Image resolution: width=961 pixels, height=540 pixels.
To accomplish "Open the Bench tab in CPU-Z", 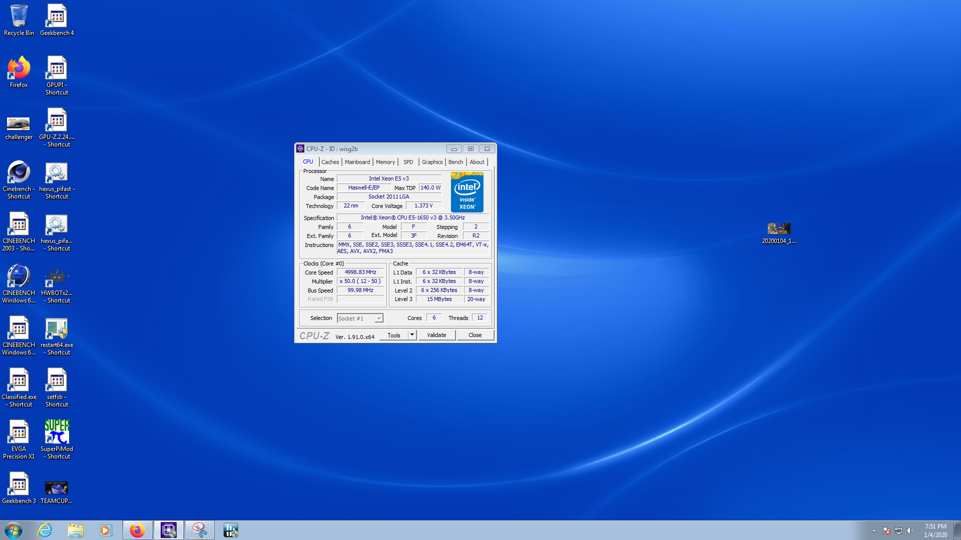I will pyautogui.click(x=455, y=162).
